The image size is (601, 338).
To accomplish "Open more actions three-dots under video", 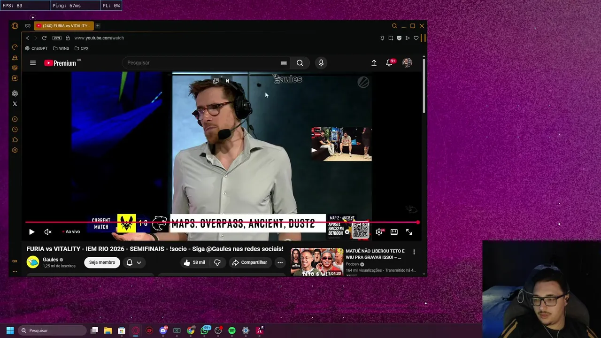I will click(280, 262).
